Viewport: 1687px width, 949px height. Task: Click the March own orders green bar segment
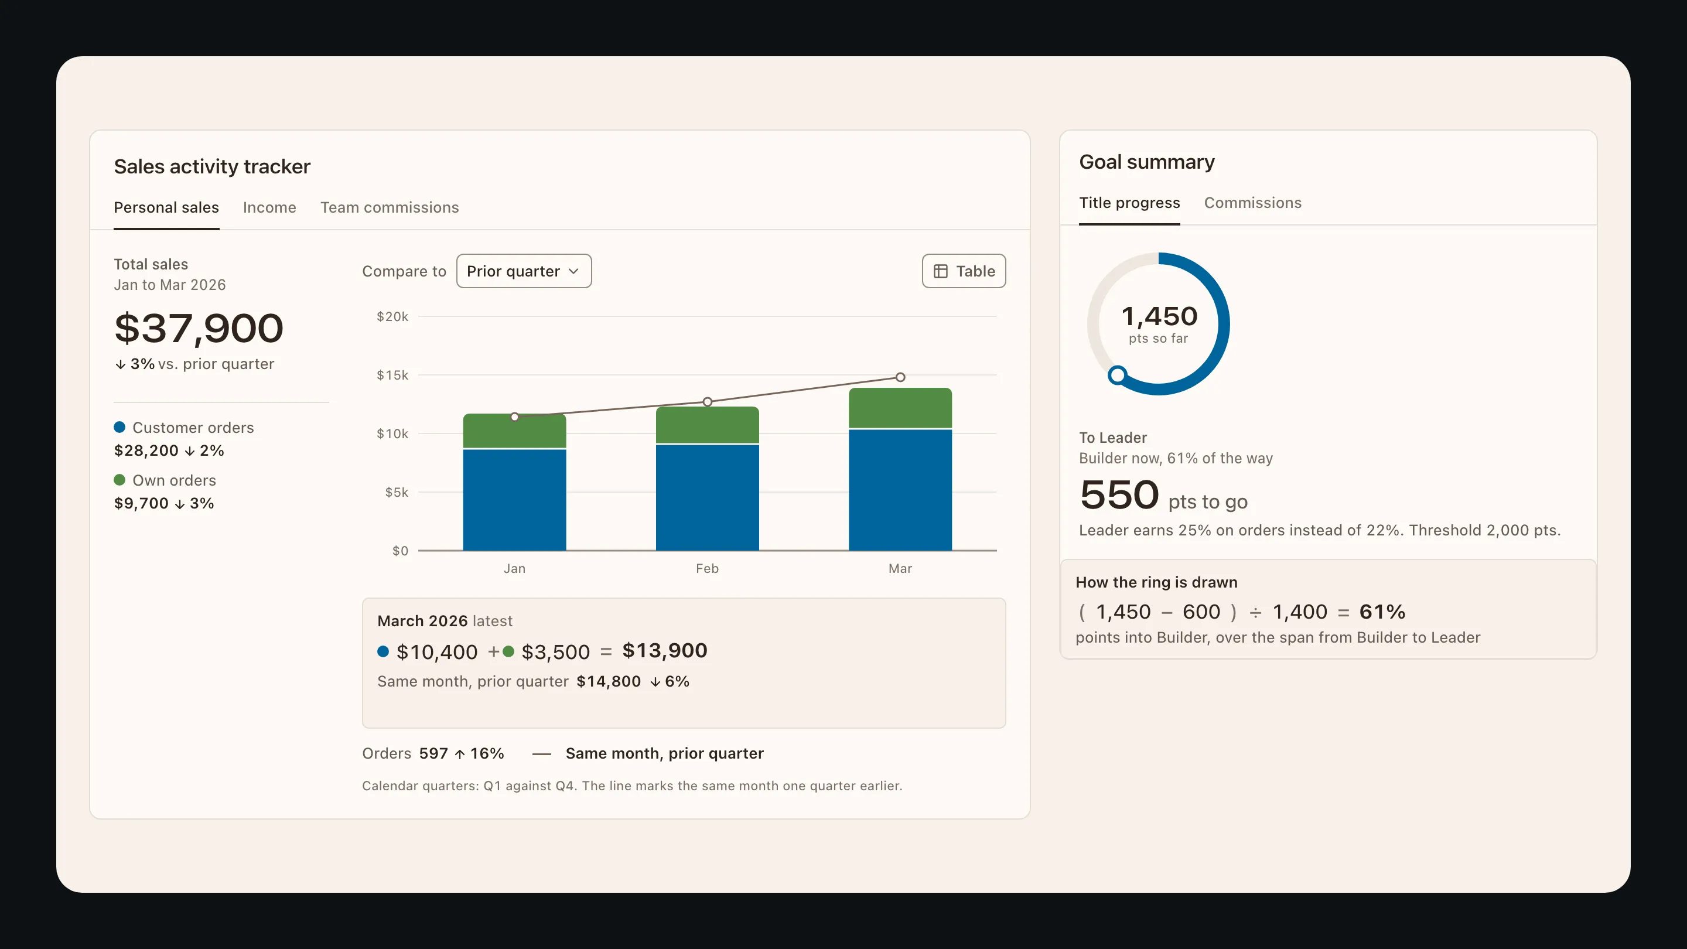pos(900,408)
